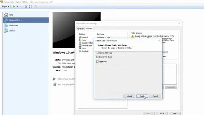This screenshot has height=115, width=204.
Task: Click the Edit virtual machine settings link
Action: 66,84
